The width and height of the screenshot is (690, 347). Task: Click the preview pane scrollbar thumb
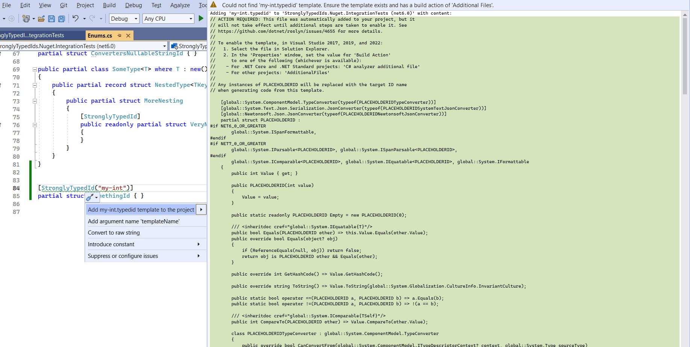pyautogui.click(x=685, y=56)
